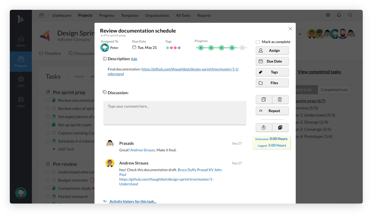The height and width of the screenshot is (216, 371).
Task: Open the Progress menu item
Action: pyautogui.click(x=107, y=15)
